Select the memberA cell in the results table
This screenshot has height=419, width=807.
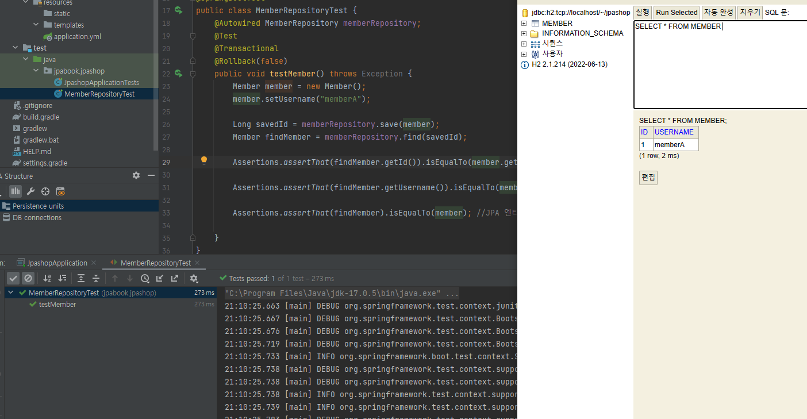[x=675, y=145]
